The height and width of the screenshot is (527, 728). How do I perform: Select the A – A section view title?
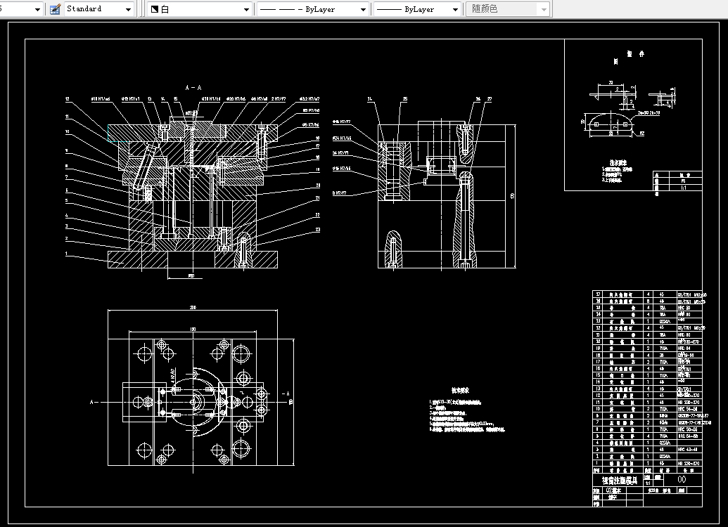point(193,87)
